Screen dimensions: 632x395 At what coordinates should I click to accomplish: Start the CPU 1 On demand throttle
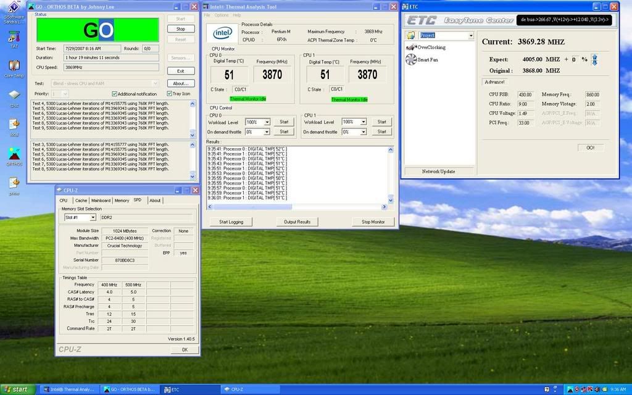click(x=381, y=132)
